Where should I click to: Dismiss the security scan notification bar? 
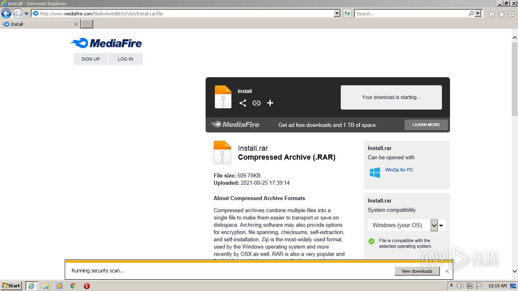447,271
